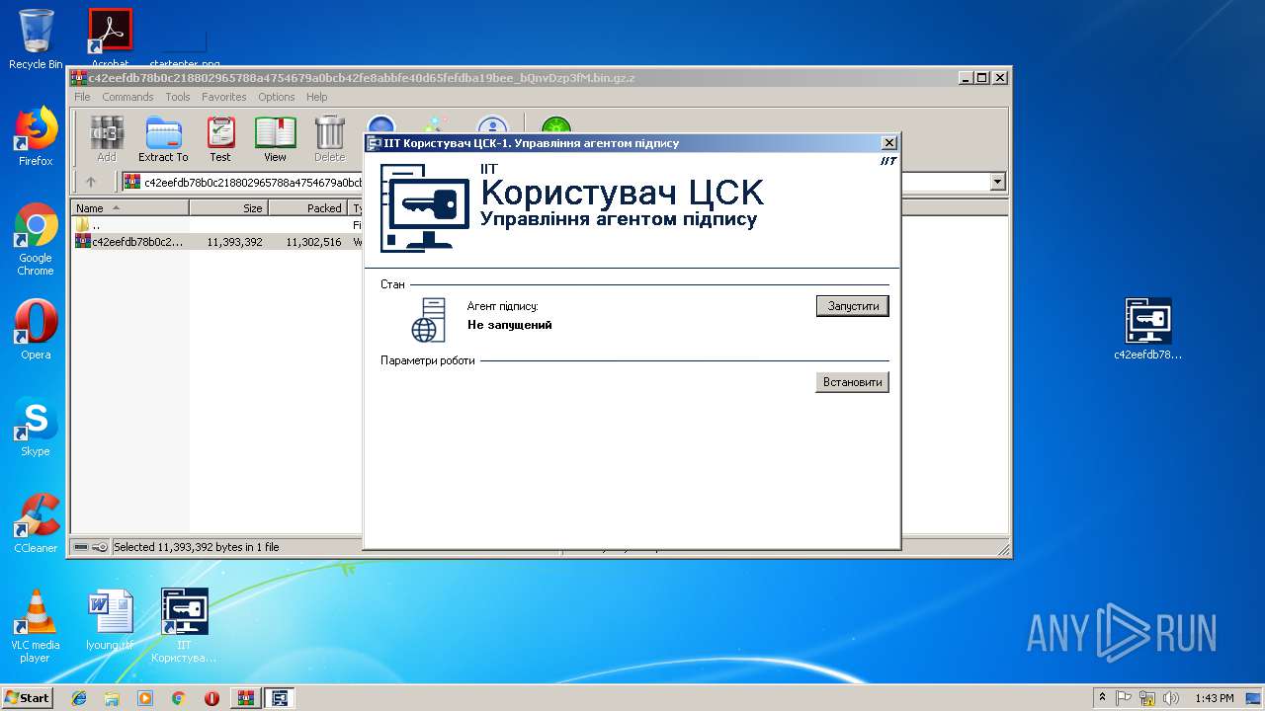Open Windows Explorer from the taskbar
The height and width of the screenshot is (711, 1265).
(x=112, y=698)
